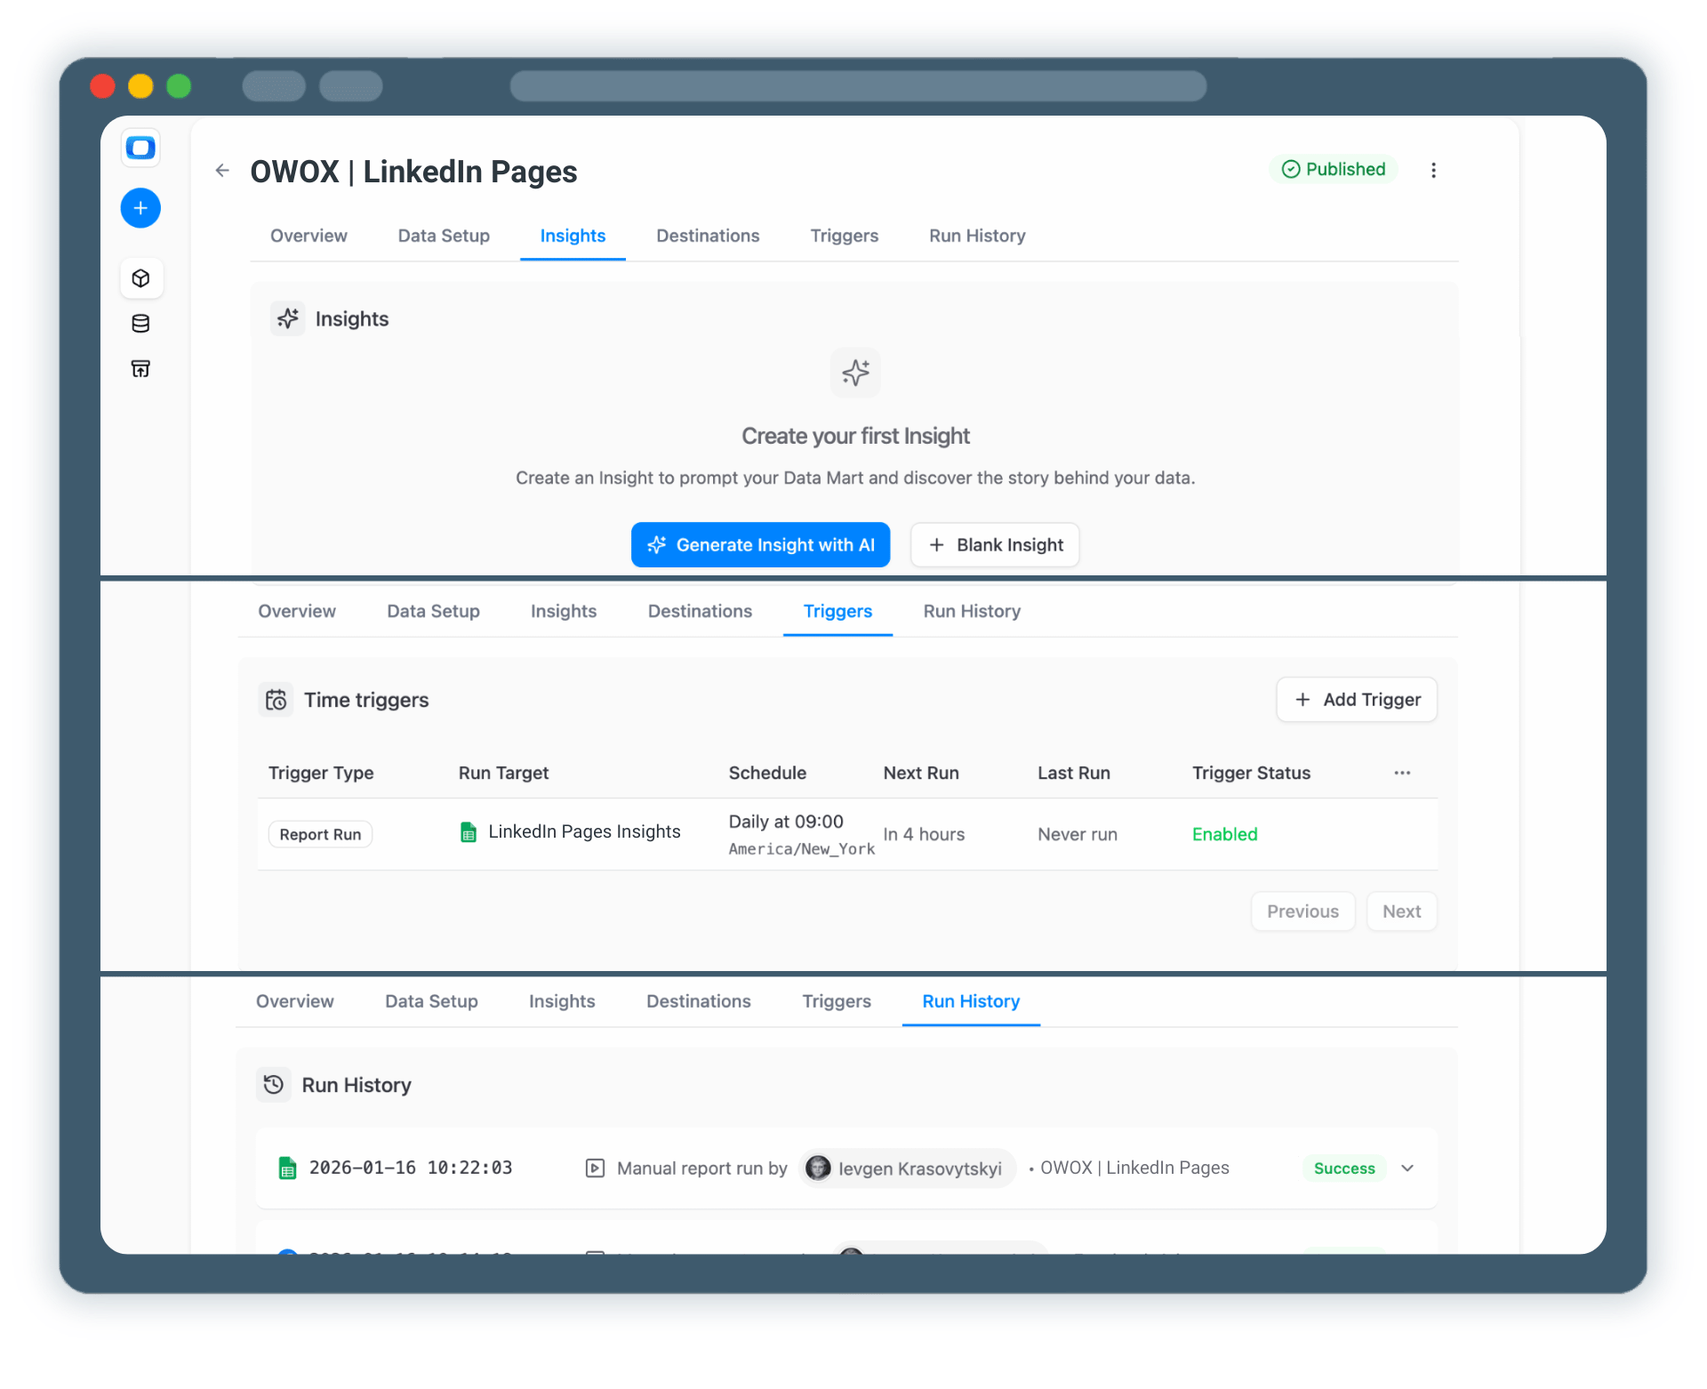This screenshot has width=1707, height=1389.
Task: Open the archive export icon in sidebar
Action: coord(140,367)
